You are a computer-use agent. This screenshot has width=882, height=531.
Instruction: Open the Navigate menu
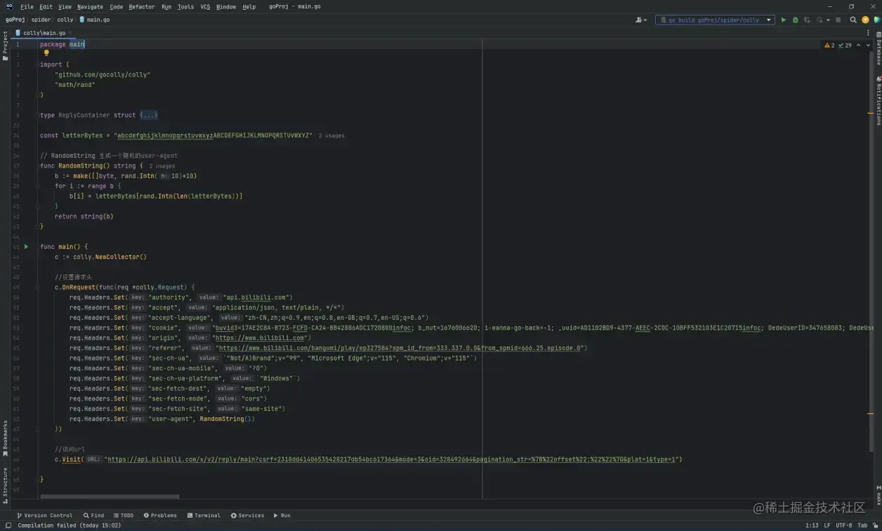click(90, 6)
